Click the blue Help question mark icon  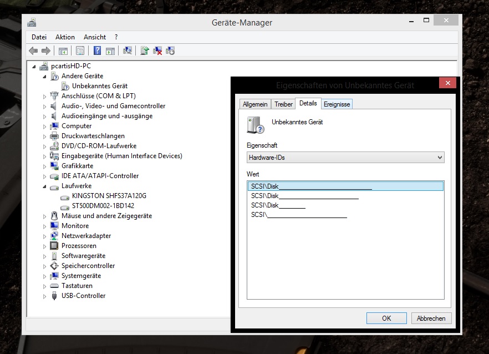click(98, 50)
